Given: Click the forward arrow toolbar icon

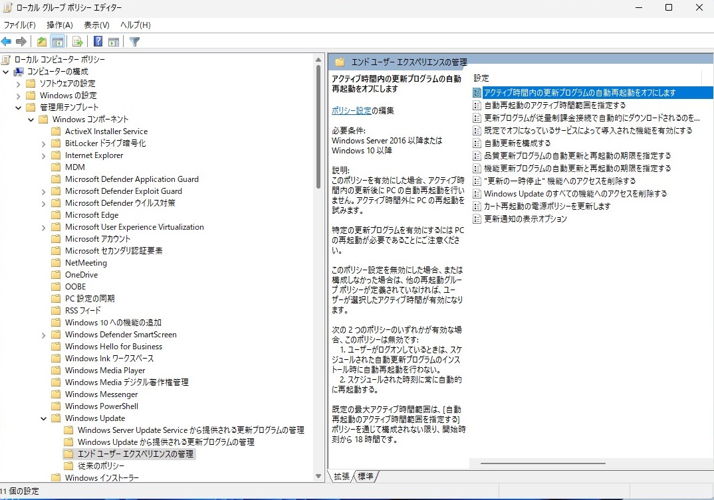Looking at the screenshot, I should 21,42.
